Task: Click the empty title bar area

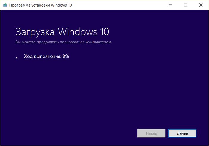Action: tap(119, 5)
